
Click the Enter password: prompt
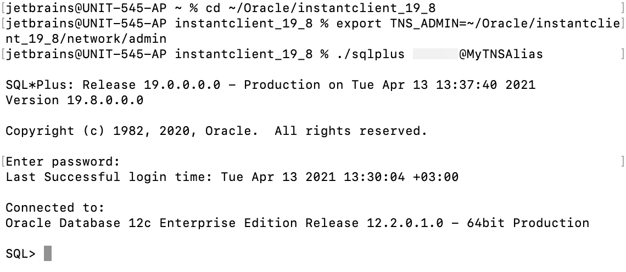coord(62,162)
